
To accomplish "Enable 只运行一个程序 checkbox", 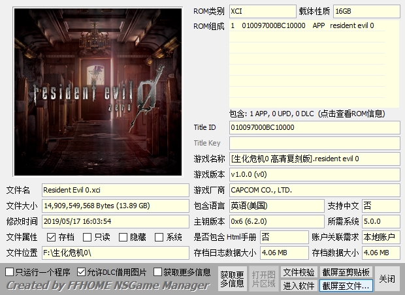I will point(9,272).
